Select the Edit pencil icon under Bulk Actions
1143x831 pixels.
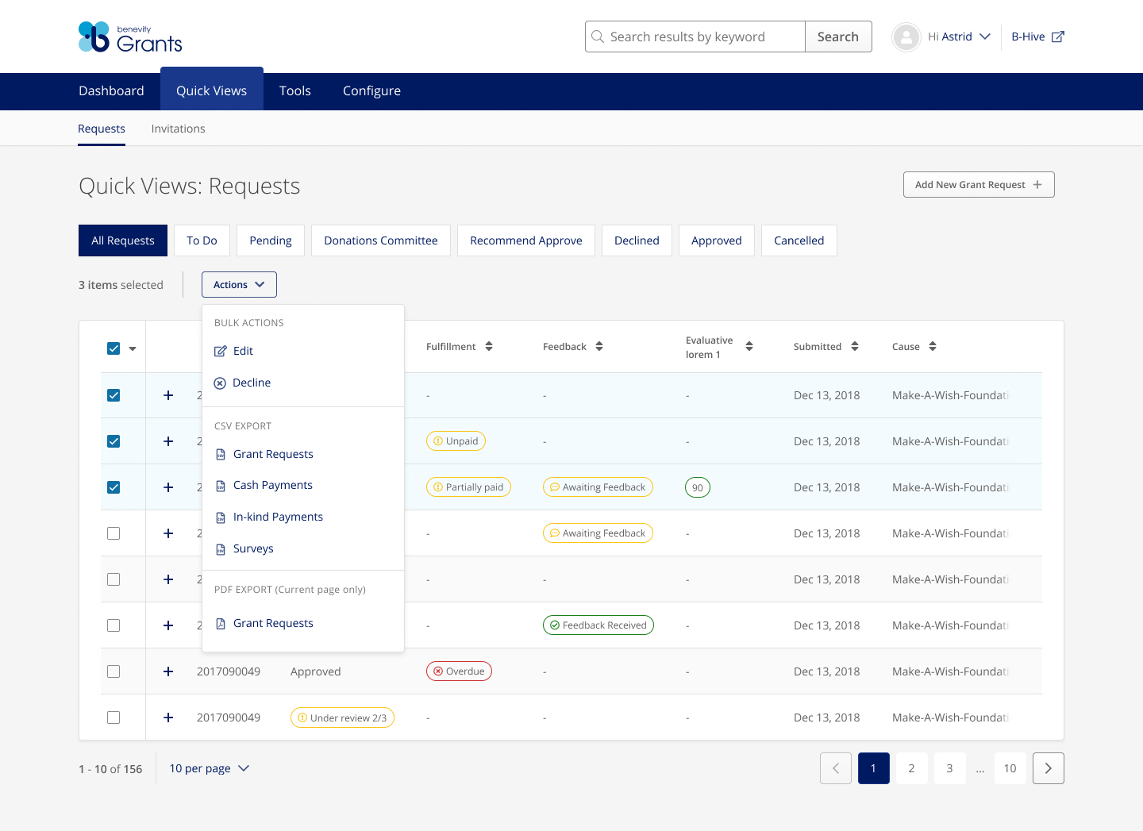point(220,350)
